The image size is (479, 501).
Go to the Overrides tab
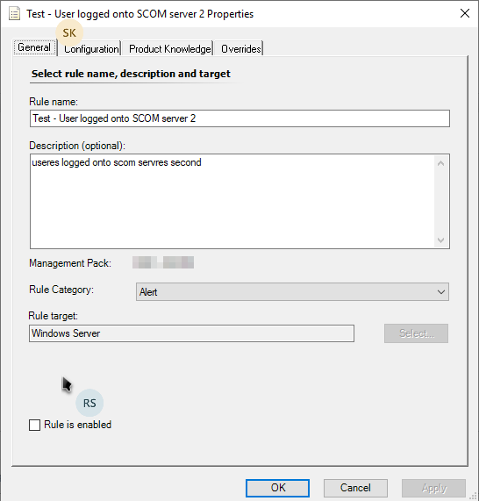(x=240, y=48)
